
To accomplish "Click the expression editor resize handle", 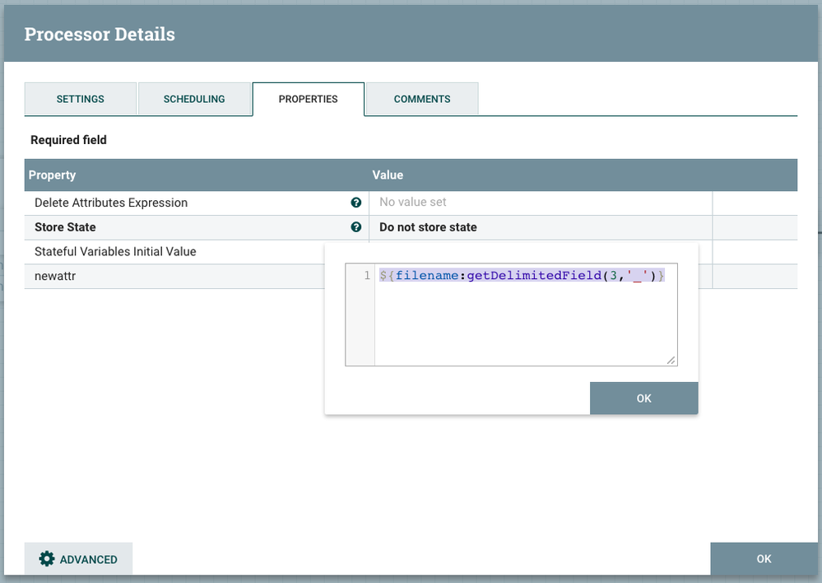I will 671,360.
